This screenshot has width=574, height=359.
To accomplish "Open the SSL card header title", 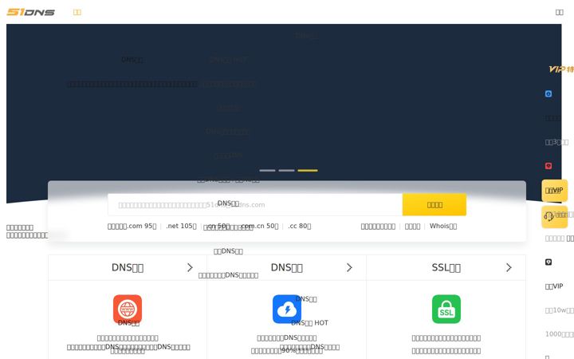I will 446,268.
